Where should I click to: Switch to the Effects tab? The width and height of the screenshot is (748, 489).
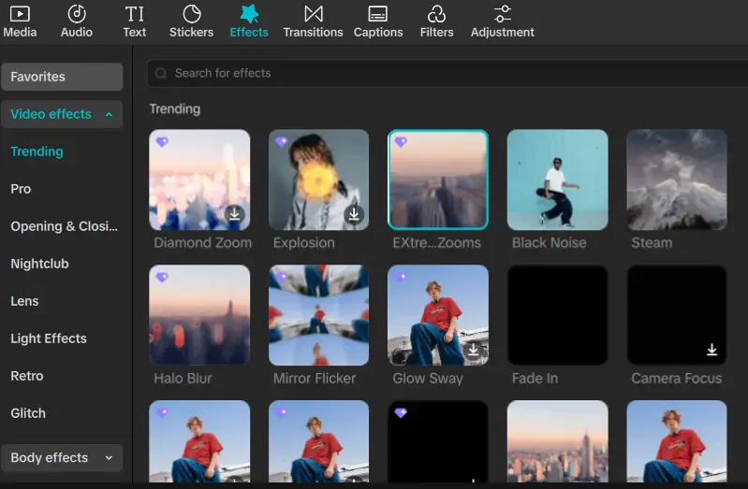click(x=248, y=22)
